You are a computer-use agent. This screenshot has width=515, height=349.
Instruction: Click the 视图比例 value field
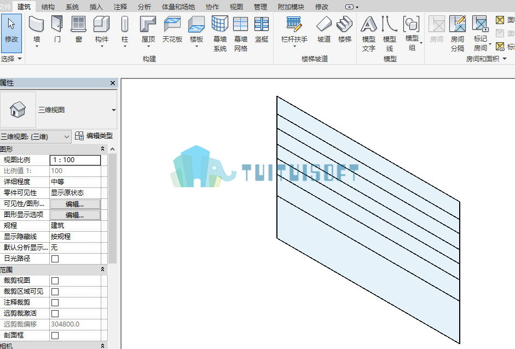pos(75,160)
